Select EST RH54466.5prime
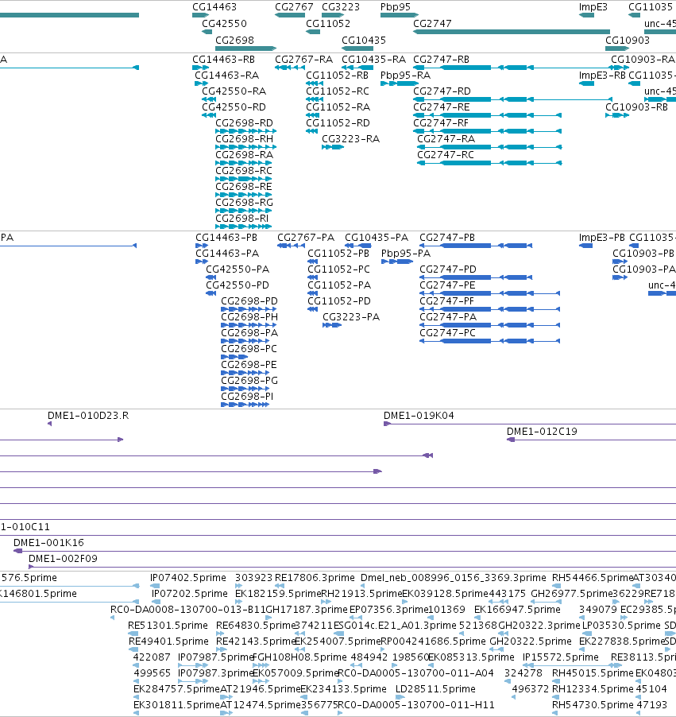 [x=593, y=578]
